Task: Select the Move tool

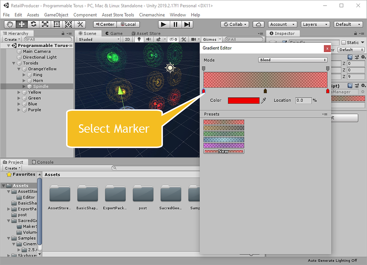Action: tap(22, 24)
